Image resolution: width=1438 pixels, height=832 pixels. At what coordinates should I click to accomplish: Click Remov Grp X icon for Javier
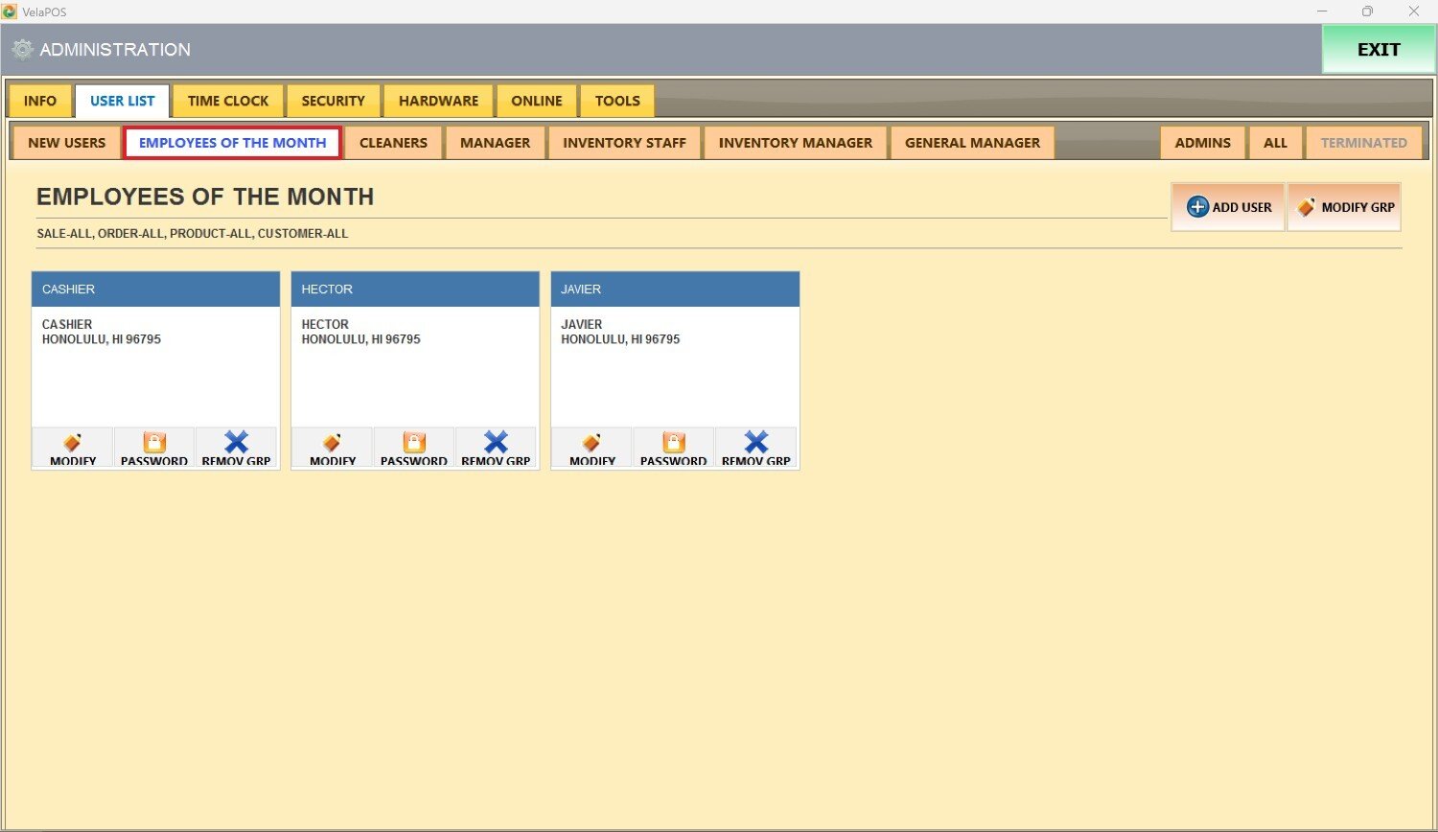756,442
